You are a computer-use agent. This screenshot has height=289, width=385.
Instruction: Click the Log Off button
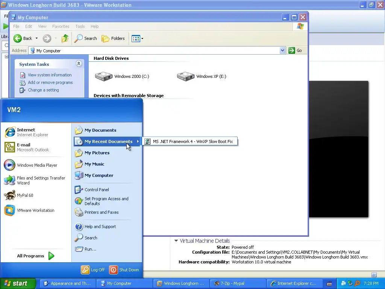click(x=93, y=270)
